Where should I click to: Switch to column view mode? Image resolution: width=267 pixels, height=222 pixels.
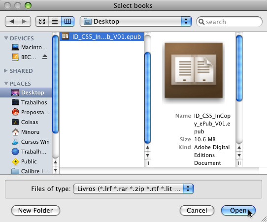pos(67,22)
